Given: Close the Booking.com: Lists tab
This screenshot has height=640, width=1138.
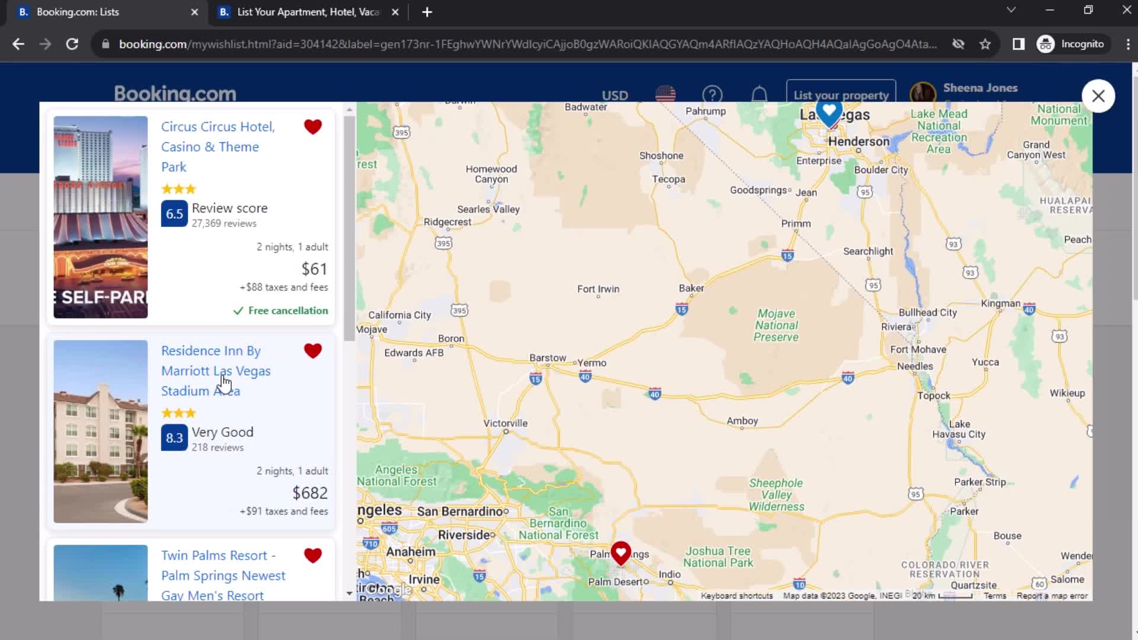Looking at the screenshot, I should (x=194, y=12).
